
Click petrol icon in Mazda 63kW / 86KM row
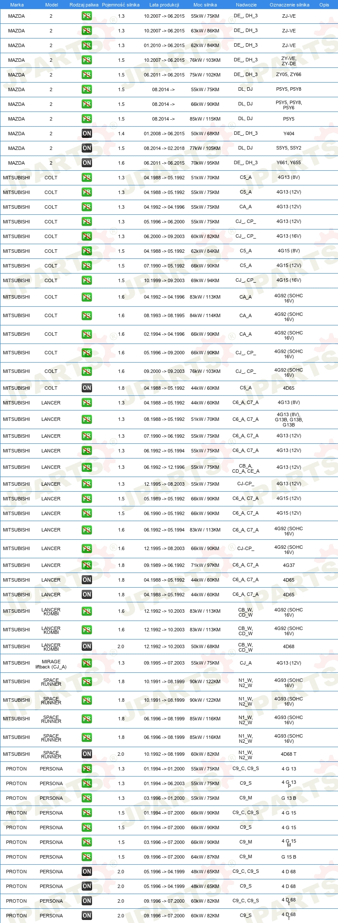coord(87,31)
